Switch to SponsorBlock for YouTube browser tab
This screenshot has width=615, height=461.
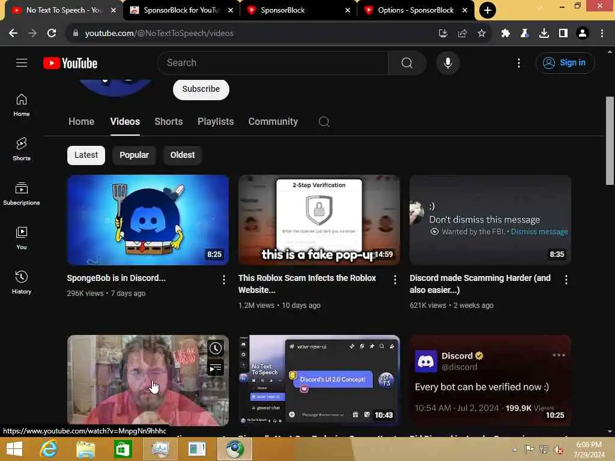point(181,10)
